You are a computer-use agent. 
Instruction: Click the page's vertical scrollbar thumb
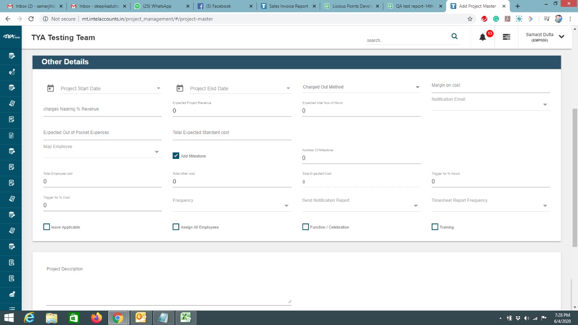tap(575, 177)
